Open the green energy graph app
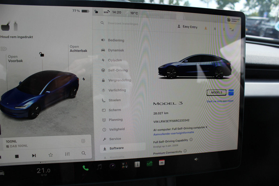 pos(149,163)
